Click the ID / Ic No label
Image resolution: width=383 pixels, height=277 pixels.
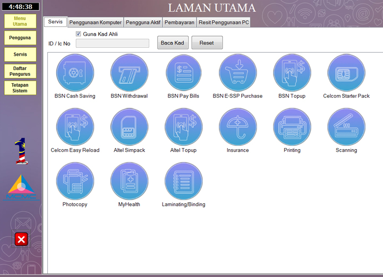click(59, 44)
